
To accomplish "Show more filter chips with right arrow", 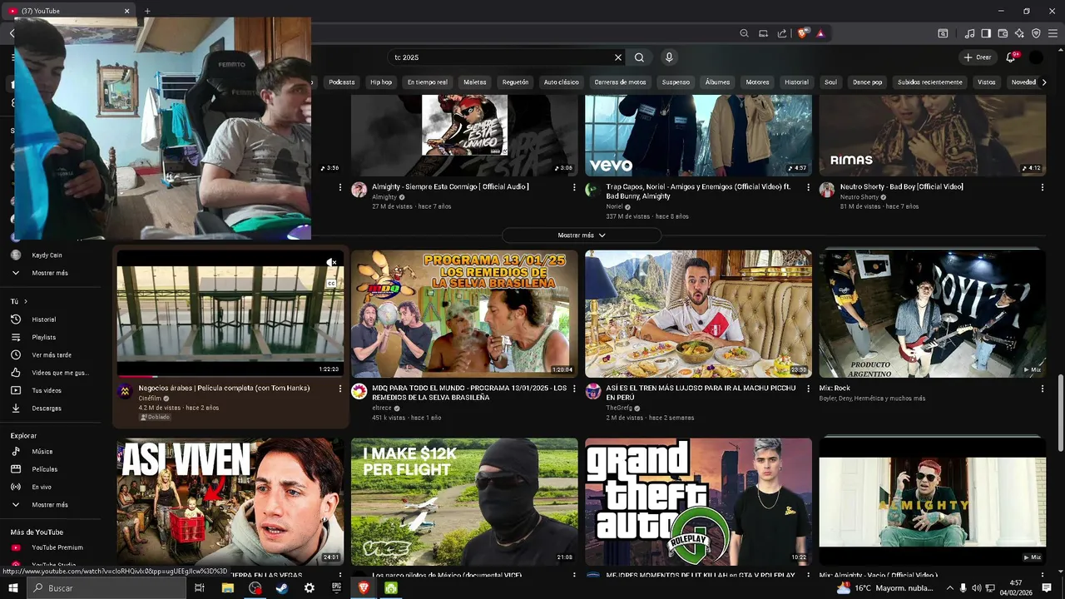I will (1044, 82).
